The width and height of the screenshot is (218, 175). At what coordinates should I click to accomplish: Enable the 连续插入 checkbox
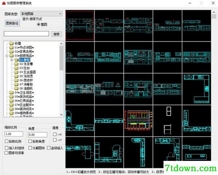[49, 148]
